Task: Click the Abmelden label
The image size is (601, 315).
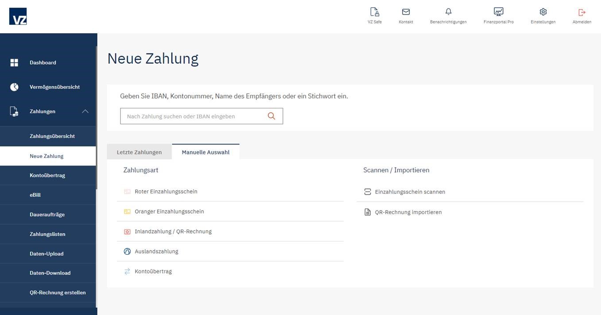Action: tap(582, 22)
